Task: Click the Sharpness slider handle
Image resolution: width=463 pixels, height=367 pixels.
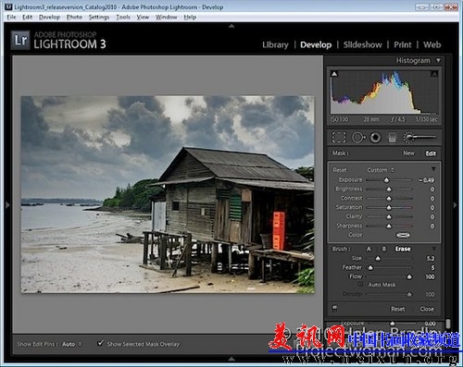Action: pos(389,226)
